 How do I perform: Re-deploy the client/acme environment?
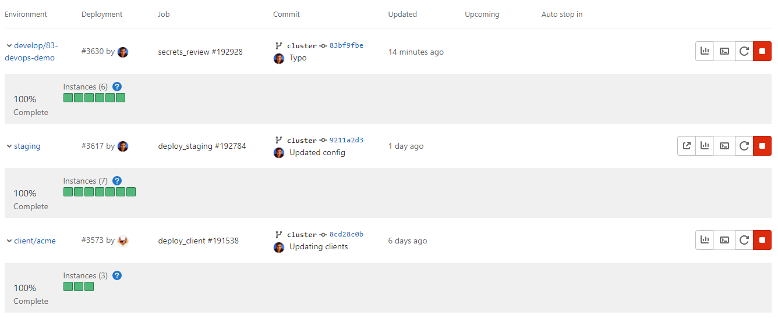744,240
